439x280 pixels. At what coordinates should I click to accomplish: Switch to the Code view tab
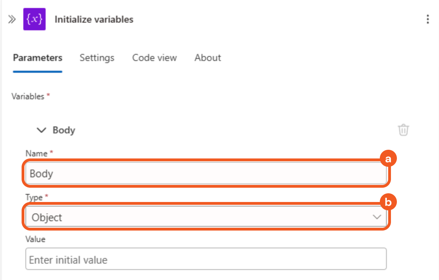pyautogui.click(x=154, y=58)
